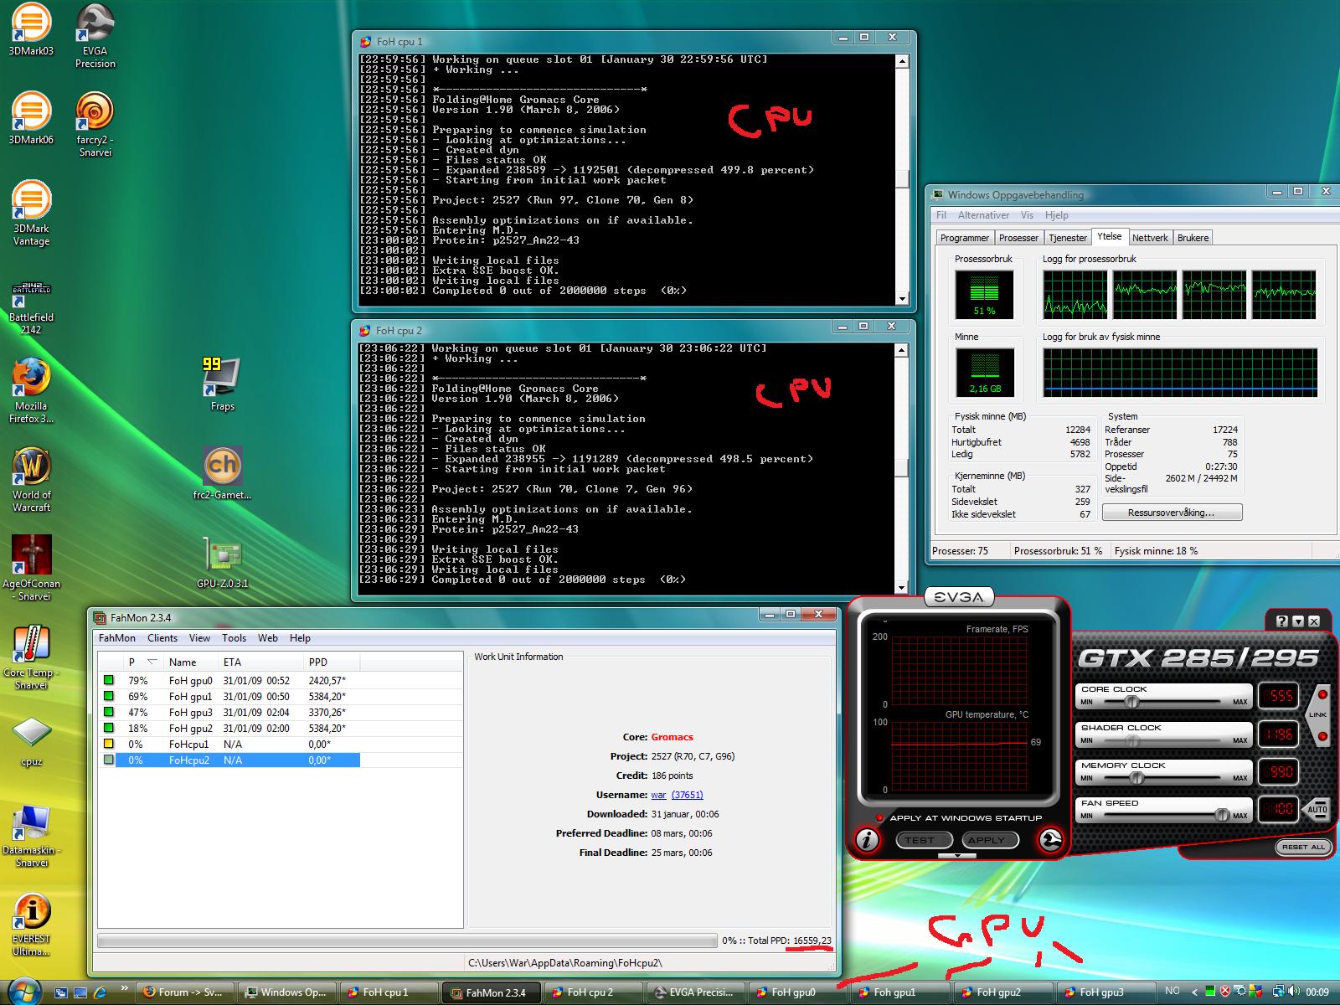Open the Web menu in FahMon
The height and width of the screenshot is (1005, 1340).
[x=268, y=638]
